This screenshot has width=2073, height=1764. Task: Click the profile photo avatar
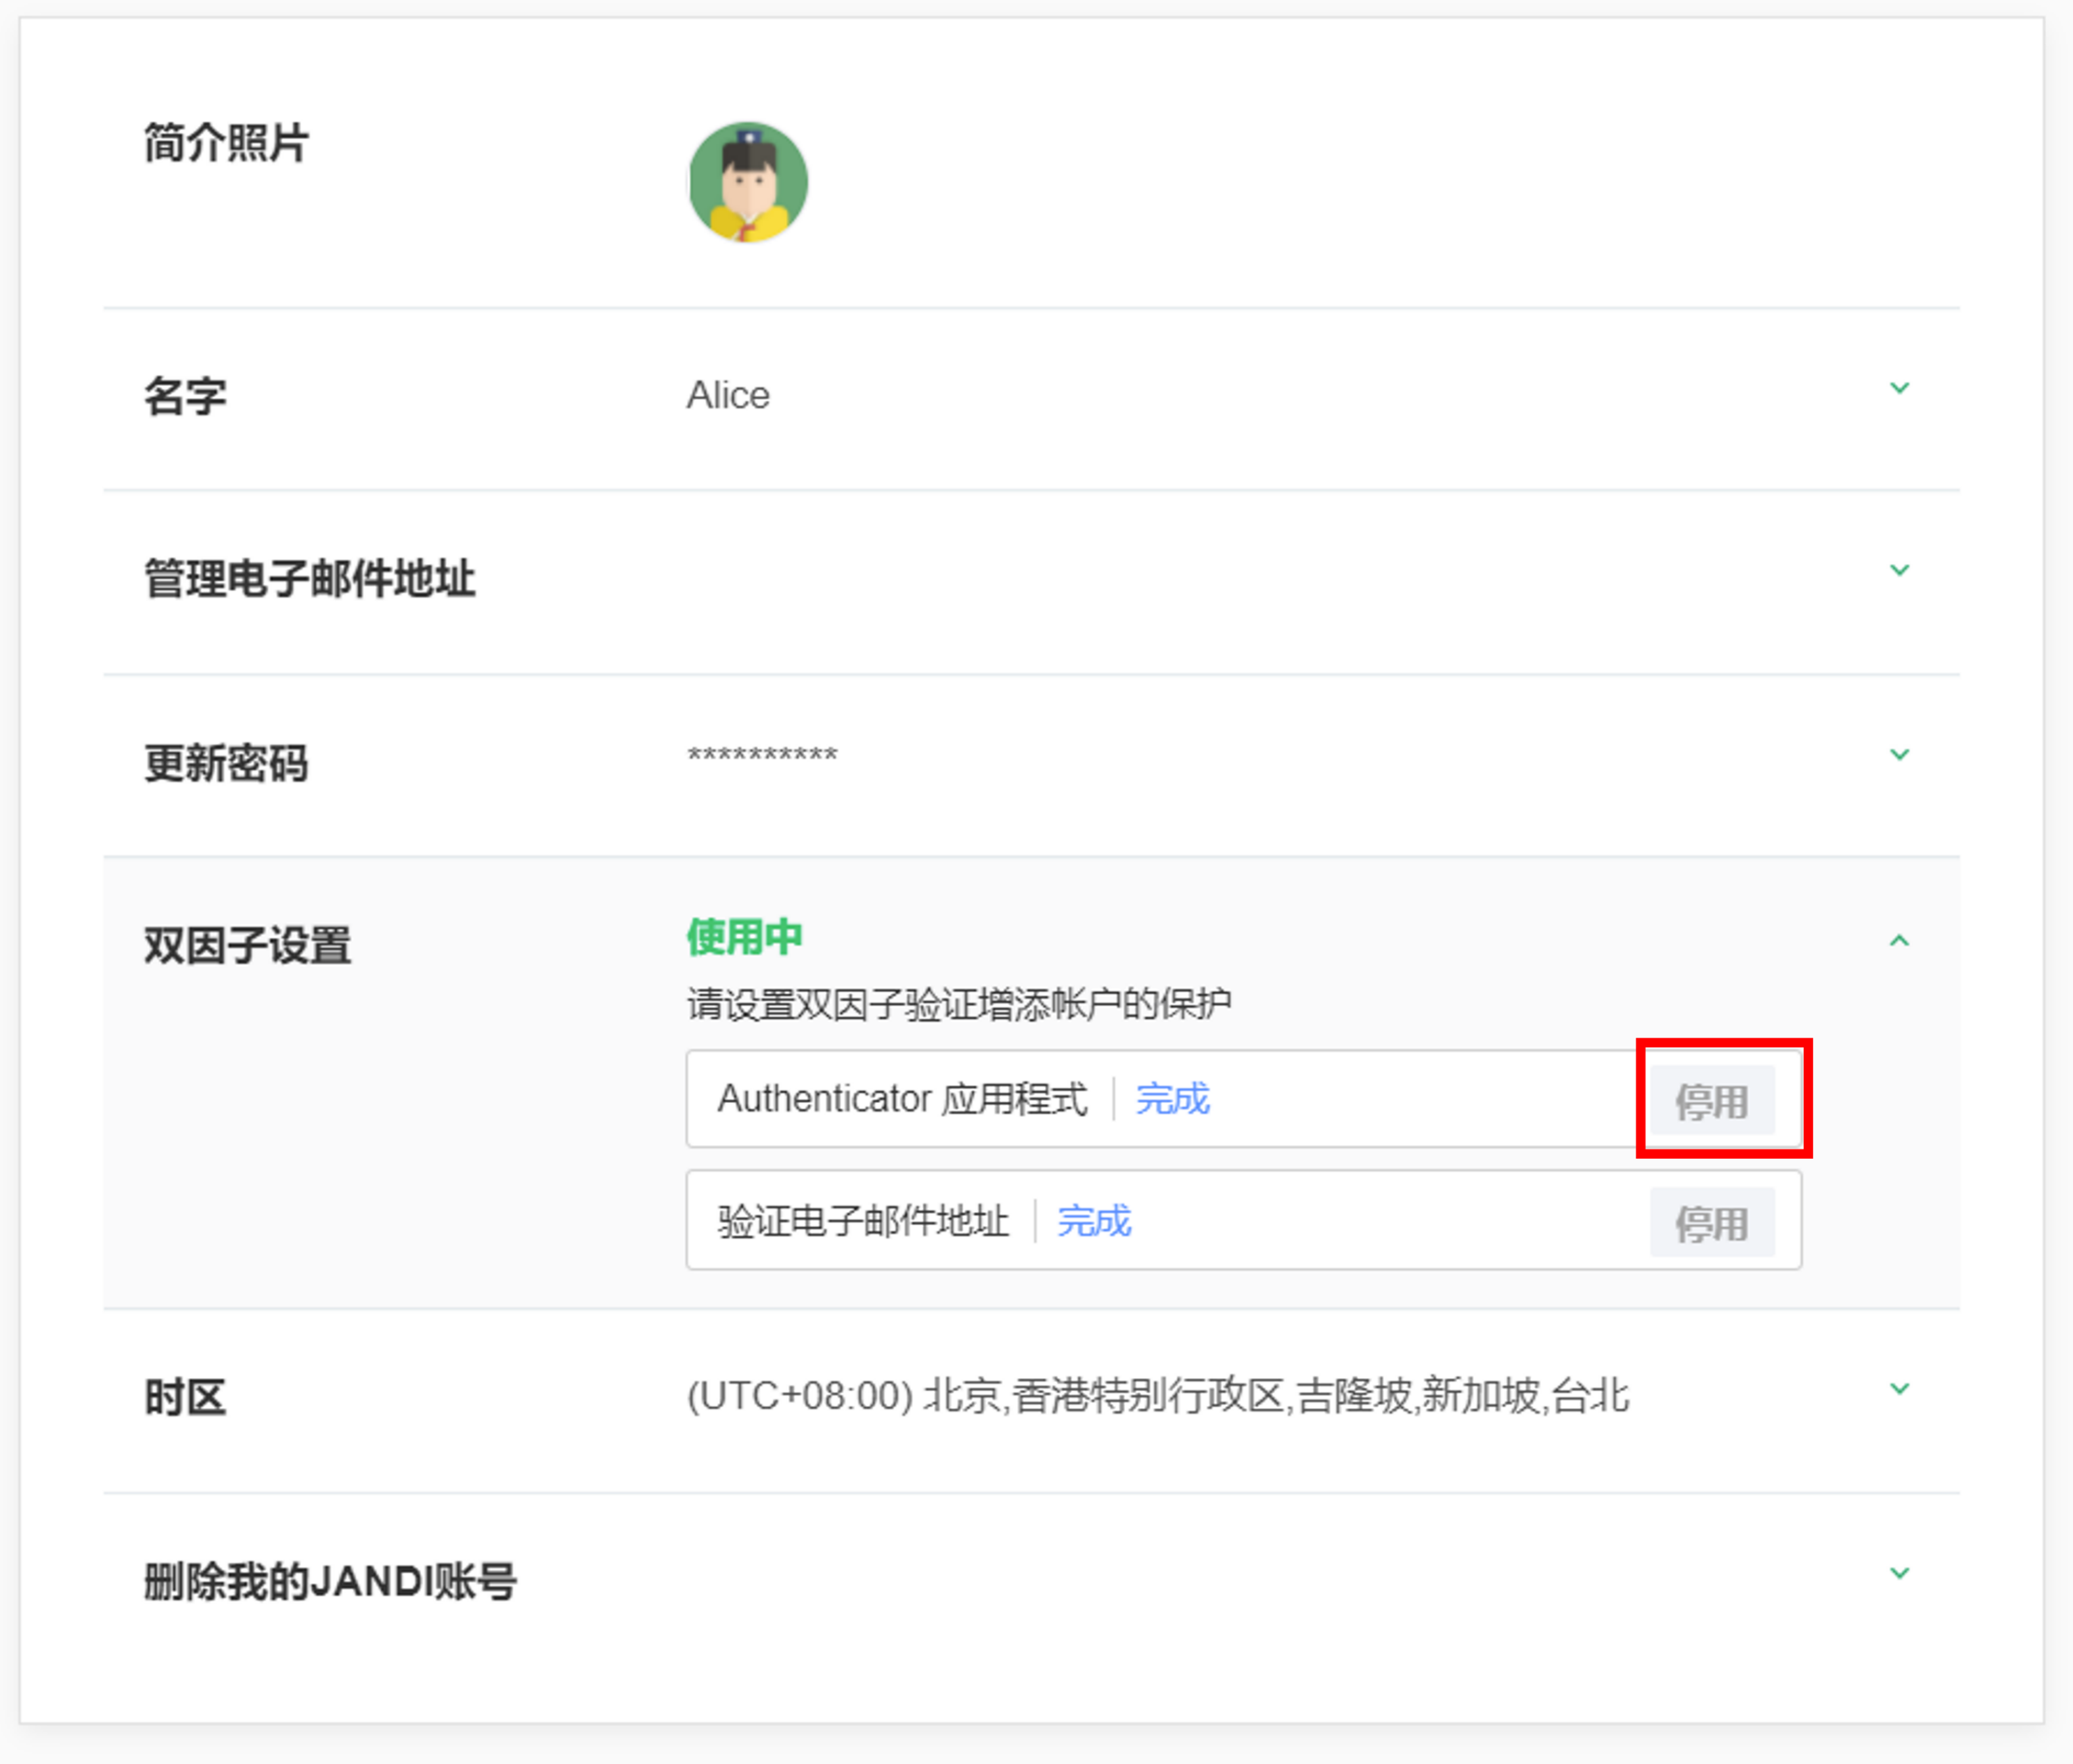[x=747, y=182]
